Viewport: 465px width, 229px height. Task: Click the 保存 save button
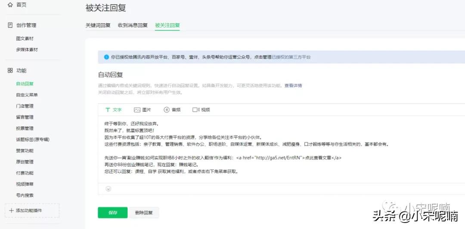113,213
